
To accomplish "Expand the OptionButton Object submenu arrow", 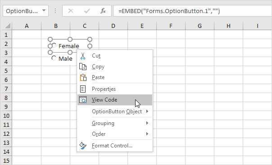I will point(147,111).
